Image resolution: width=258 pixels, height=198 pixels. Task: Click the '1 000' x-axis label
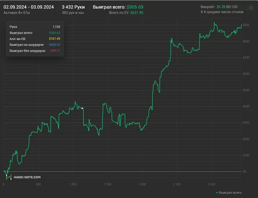73,184
